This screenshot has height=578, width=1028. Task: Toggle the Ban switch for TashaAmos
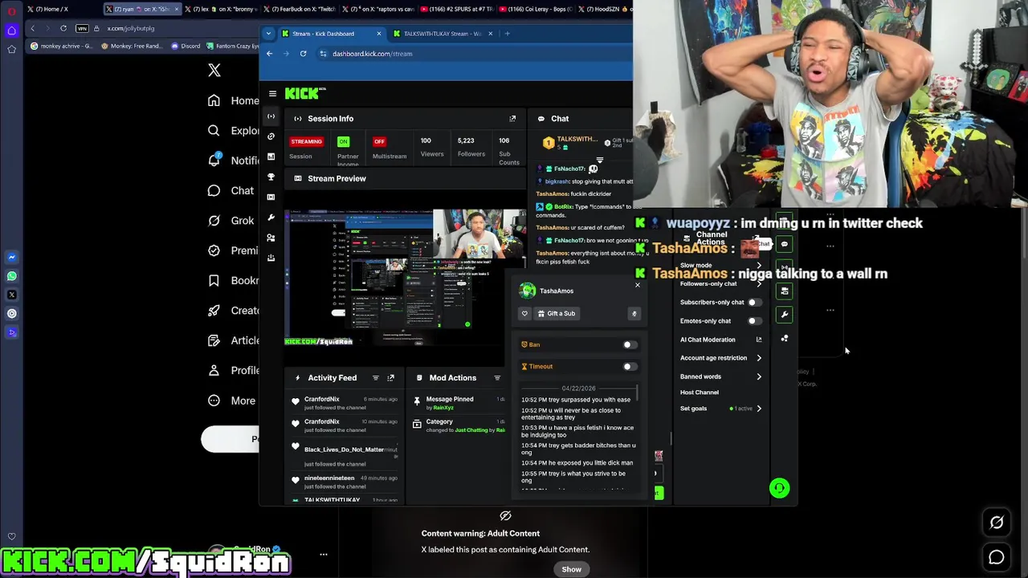(630, 344)
